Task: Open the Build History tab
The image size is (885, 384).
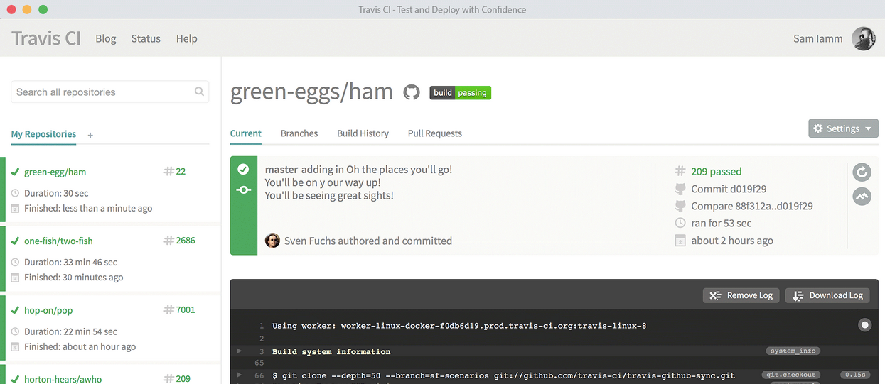Action: click(363, 133)
